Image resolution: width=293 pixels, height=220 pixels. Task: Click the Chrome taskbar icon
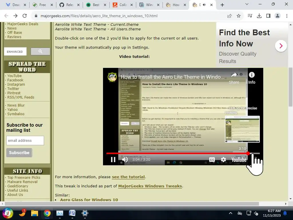point(47,213)
